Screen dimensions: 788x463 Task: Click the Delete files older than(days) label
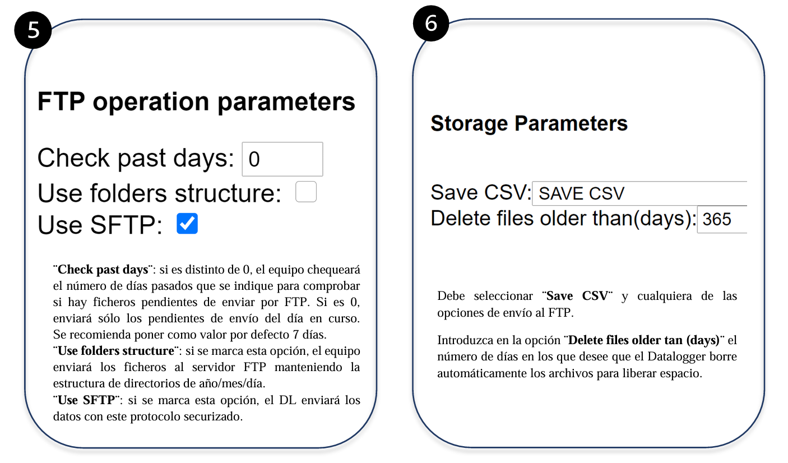point(563,219)
